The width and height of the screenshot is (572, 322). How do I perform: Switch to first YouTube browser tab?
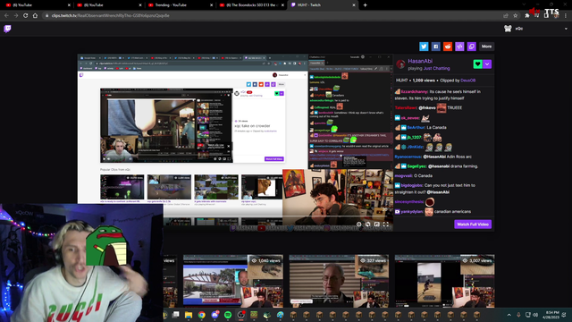click(37, 5)
